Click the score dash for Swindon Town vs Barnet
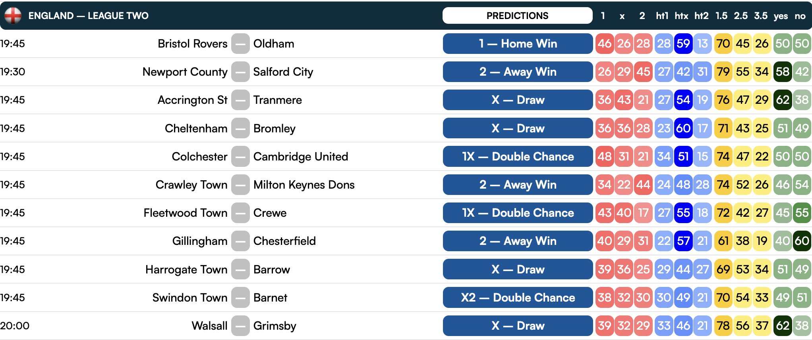The height and width of the screenshot is (340, 812). (240, 298)
